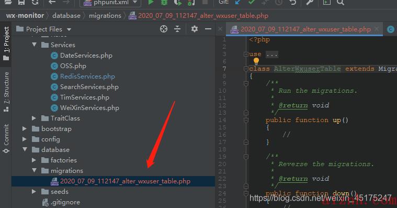The image size is (397, 208).
Task: Select the locate-file crosshair icon in Project panel
Action: (164, 29)
